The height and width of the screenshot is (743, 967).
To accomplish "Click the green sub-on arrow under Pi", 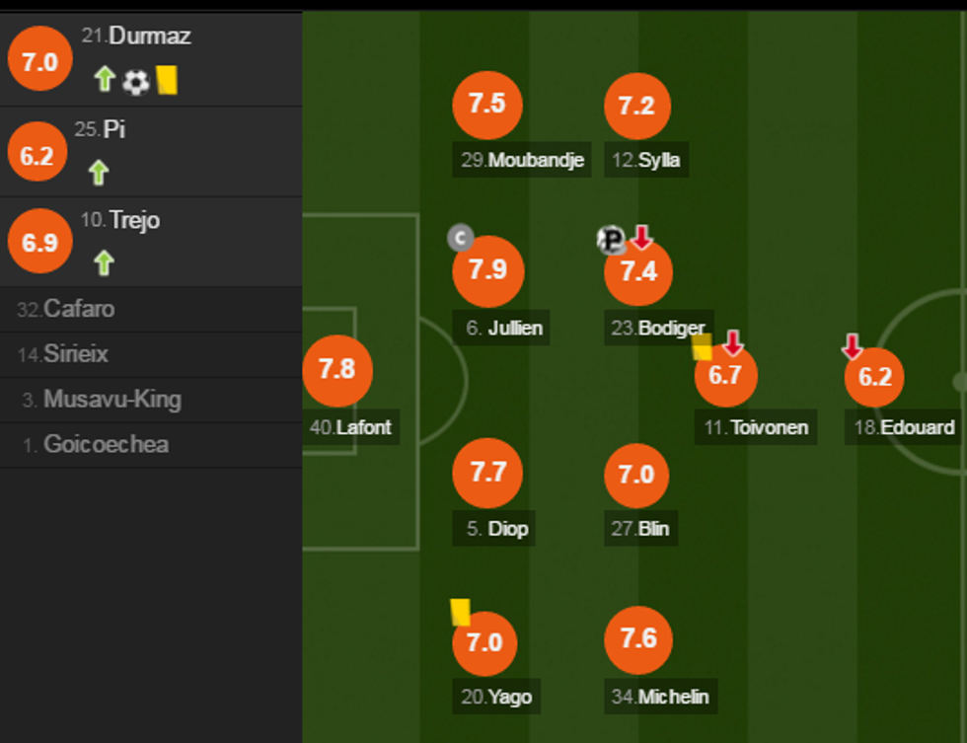I will (98, 173).
